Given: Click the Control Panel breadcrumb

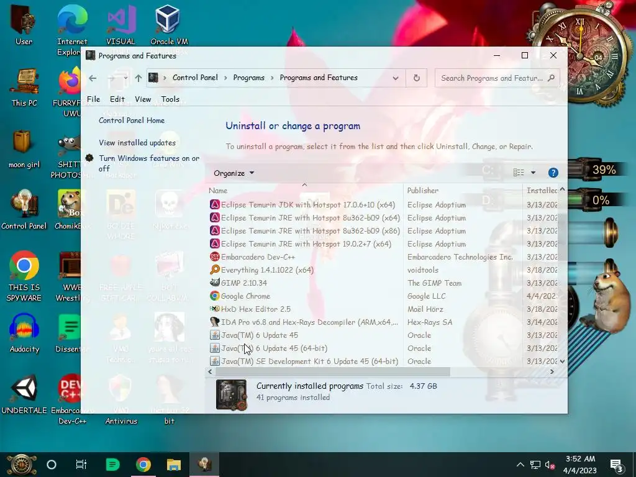Looking at the screenshot, I should click(195, 78).
